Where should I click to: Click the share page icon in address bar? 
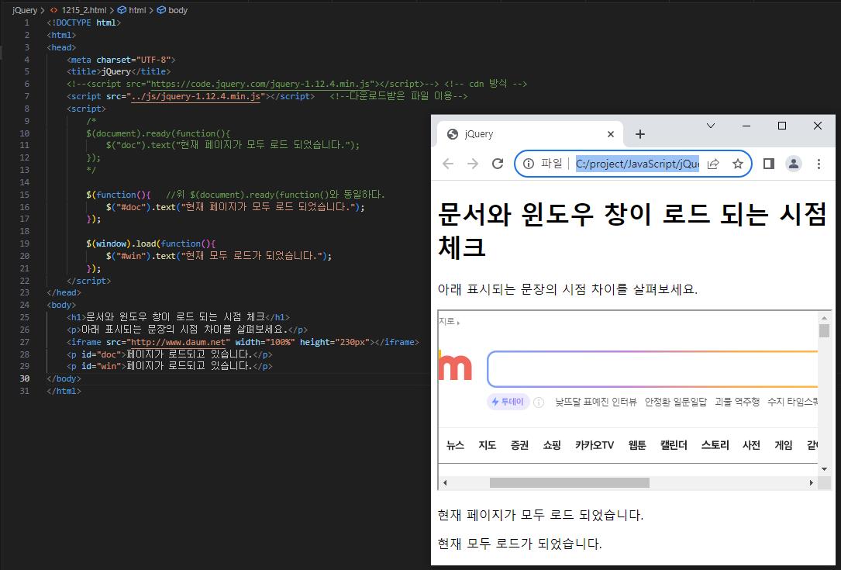(713, 164)
